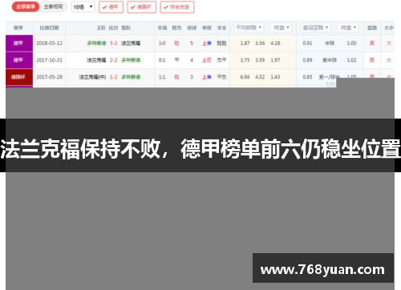Click the 主队 column header
The width and height of the screenshot is (401, 290).
(101, 28)
